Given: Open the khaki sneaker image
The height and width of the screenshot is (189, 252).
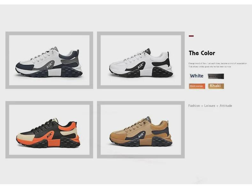Looking at the screenshot, I should [x=141, y=130].
